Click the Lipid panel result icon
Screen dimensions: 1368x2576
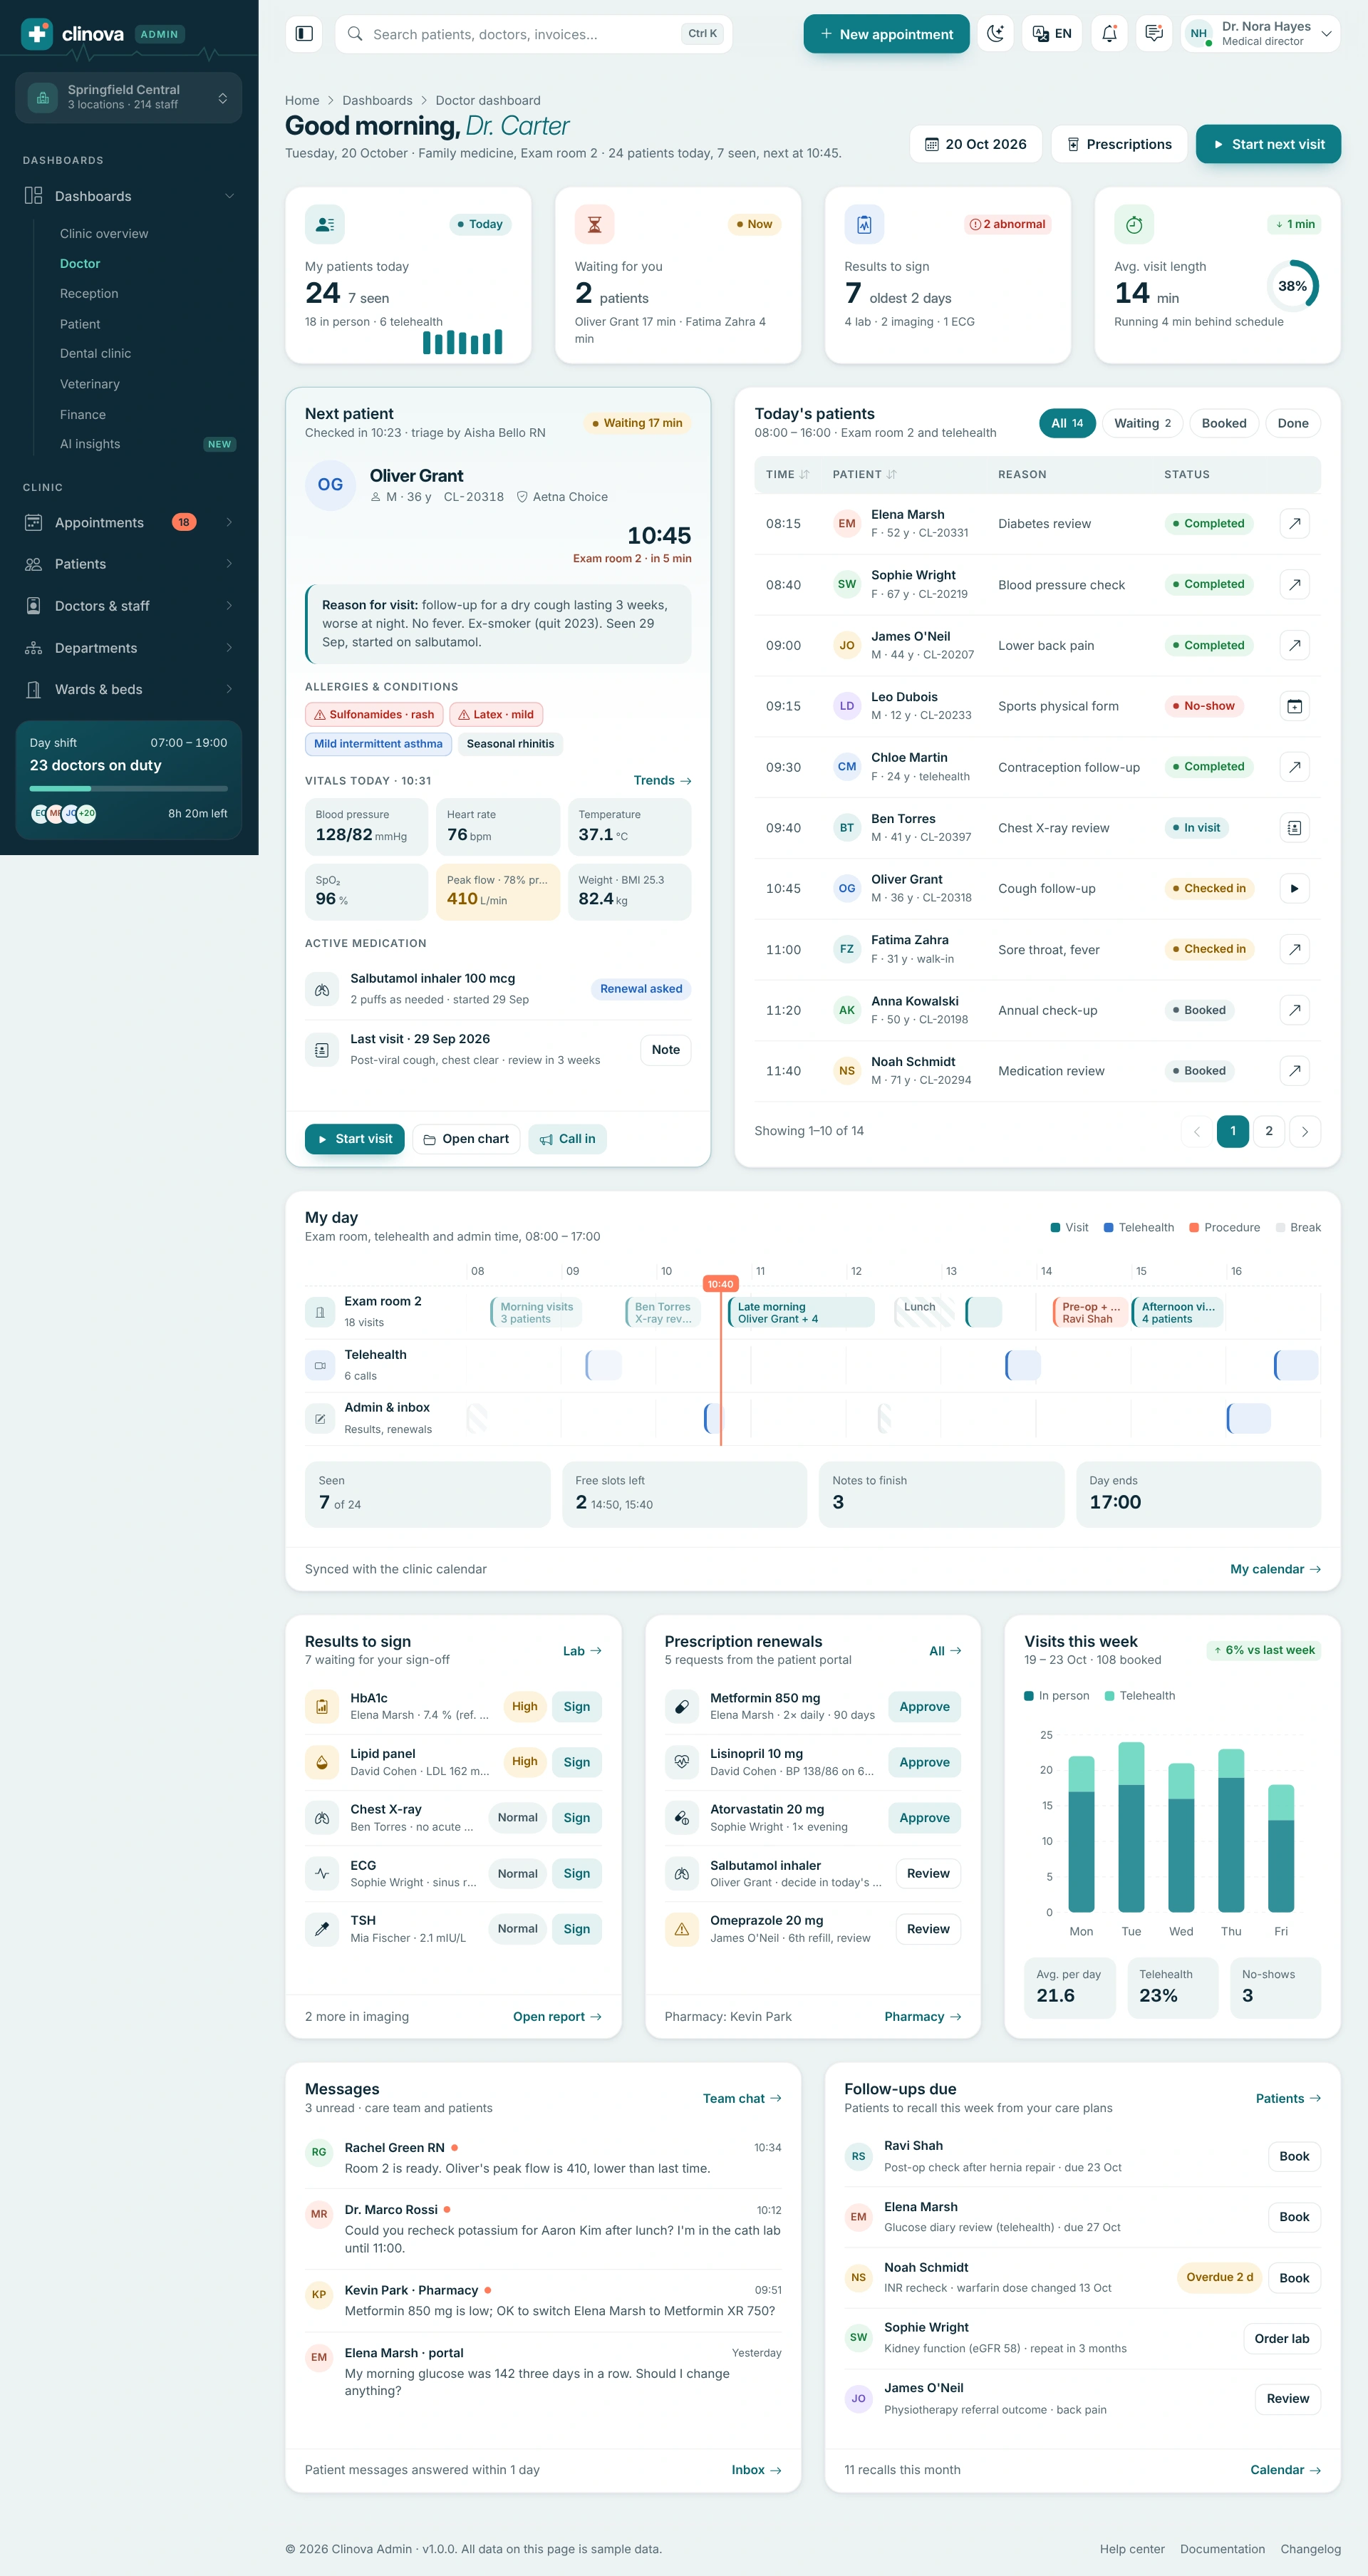pos(322,1762)
